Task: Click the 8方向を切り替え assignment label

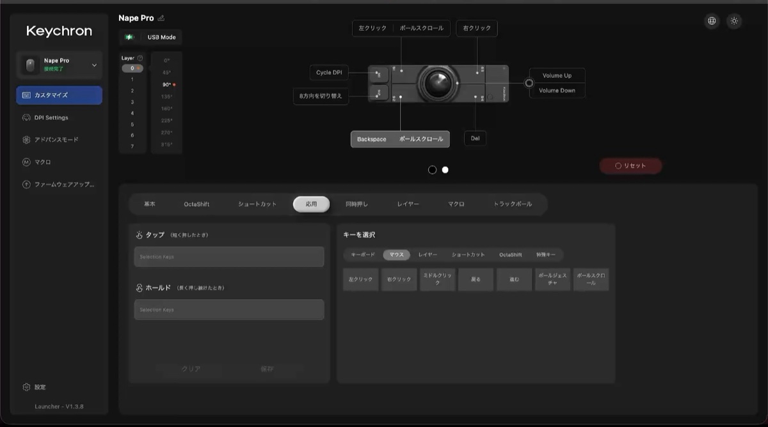Action: coord(321,96)
